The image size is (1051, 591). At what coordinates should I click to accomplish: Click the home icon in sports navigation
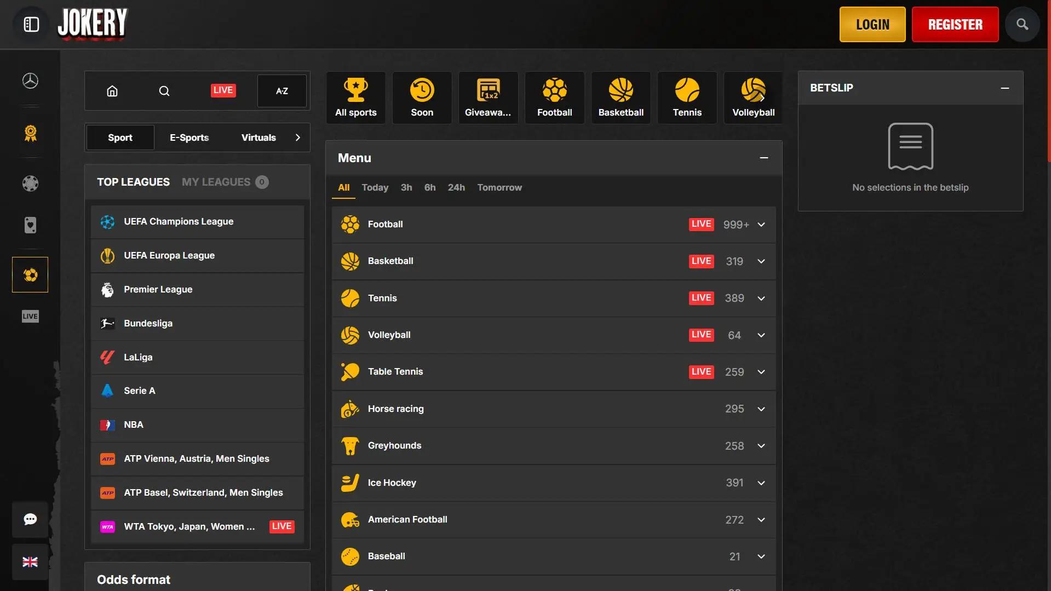tap(112, 91)
